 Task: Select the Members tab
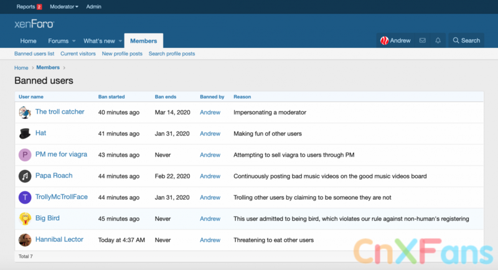tap(143, 41)
